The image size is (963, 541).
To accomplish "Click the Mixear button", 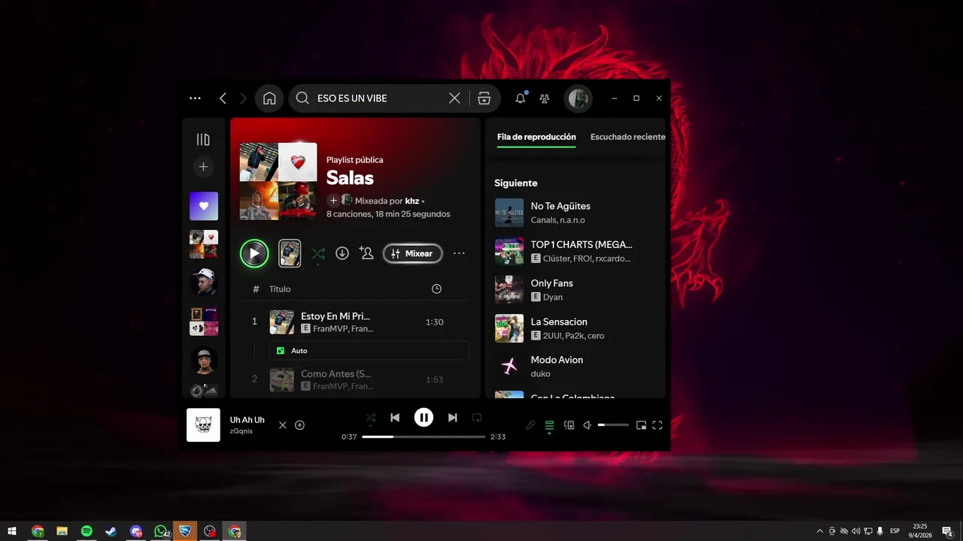I will tap(412, 253).
